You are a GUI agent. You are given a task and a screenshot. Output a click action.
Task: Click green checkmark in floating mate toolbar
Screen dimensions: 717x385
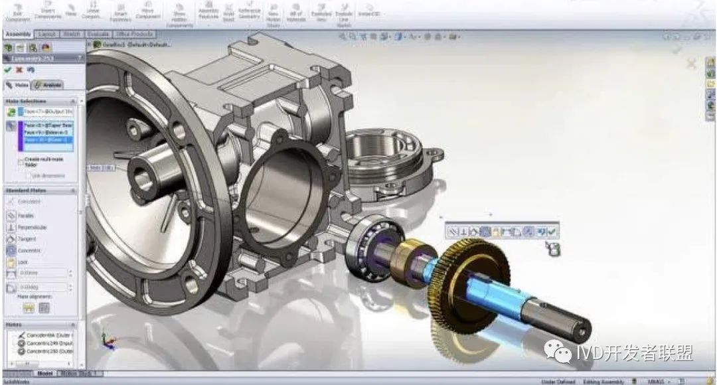[552, 231]
